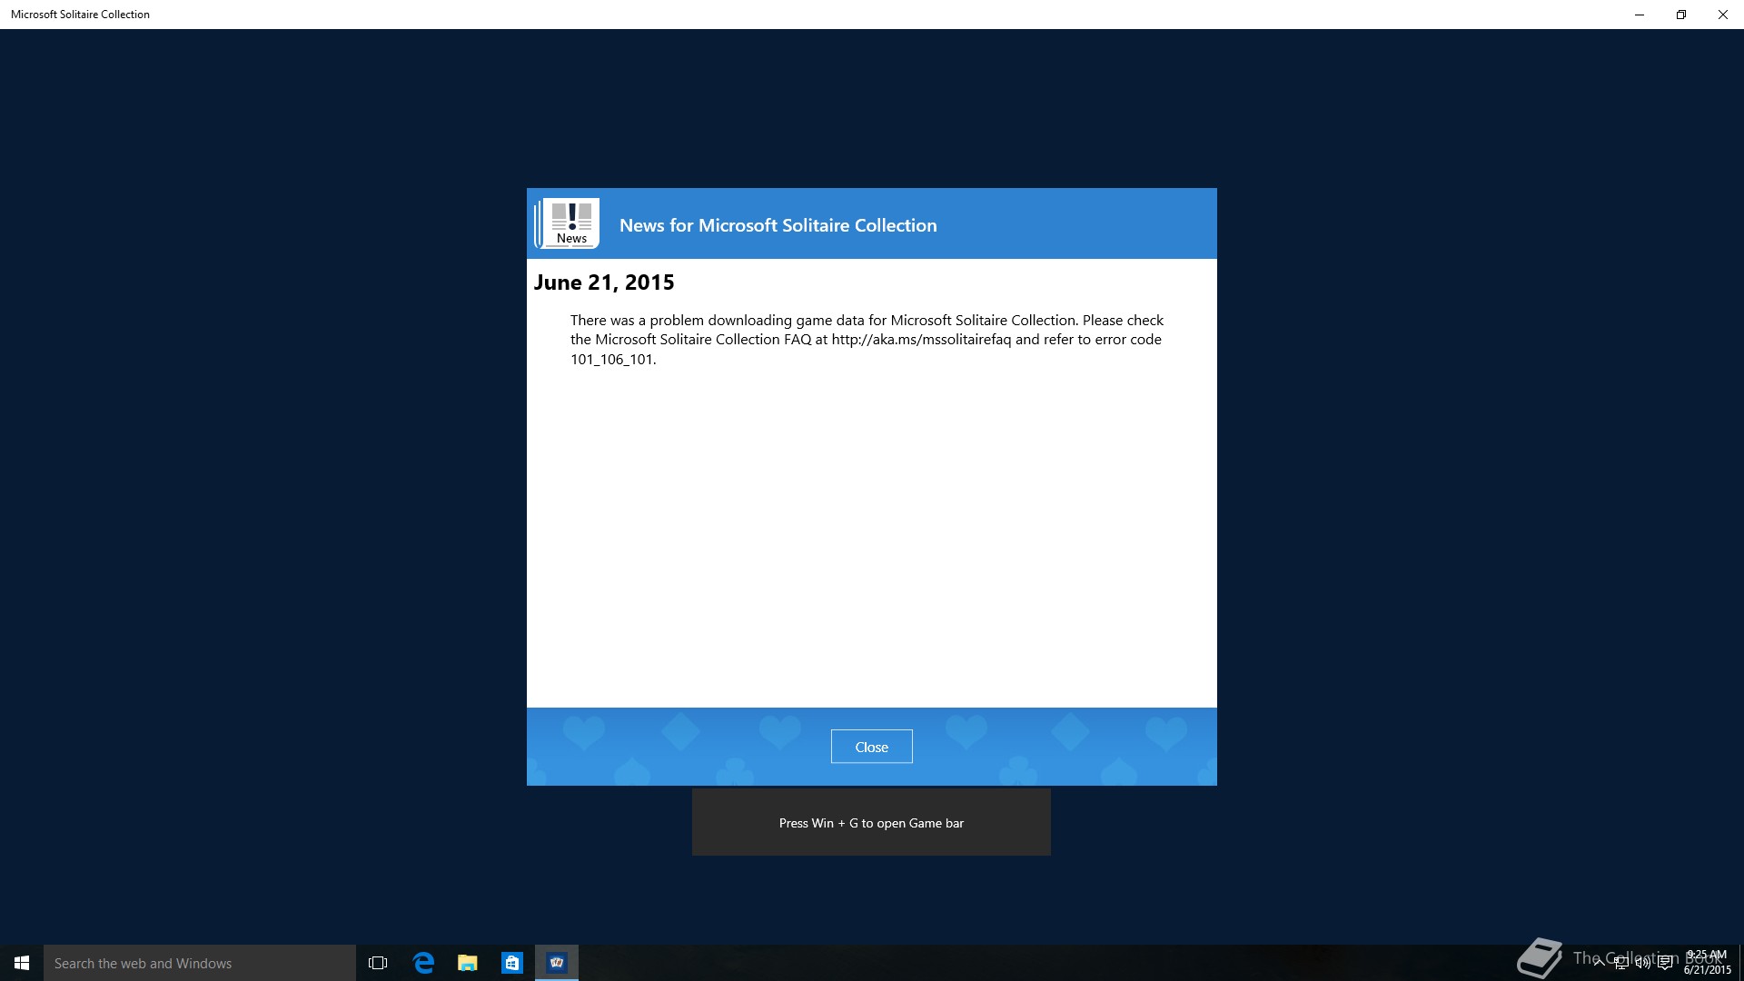Click the Show desktop strip at the taskbar end
The width and height of the screenshot is (1744, 981).
click(x=1741, y=963)
